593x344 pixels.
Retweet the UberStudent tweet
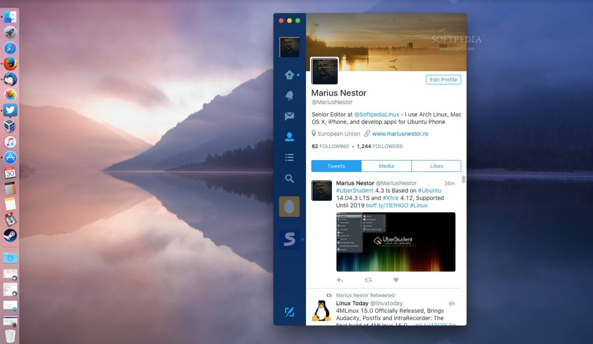[x=368, y=279]
